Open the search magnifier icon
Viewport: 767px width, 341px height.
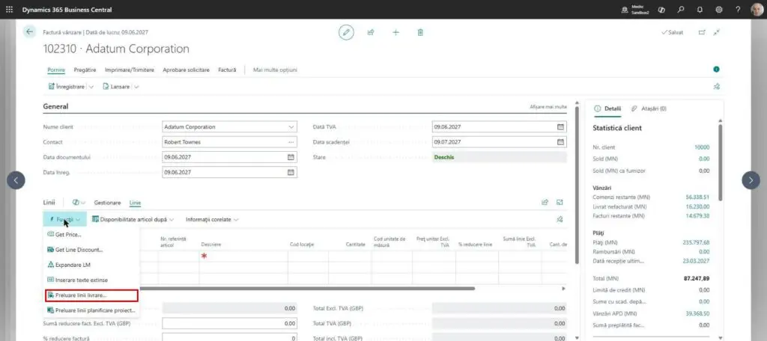tap(681, 9)
